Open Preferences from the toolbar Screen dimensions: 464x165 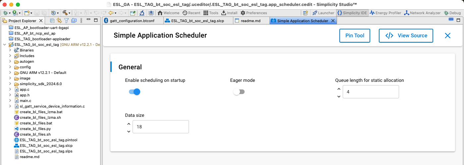click(x=254, y=13)
